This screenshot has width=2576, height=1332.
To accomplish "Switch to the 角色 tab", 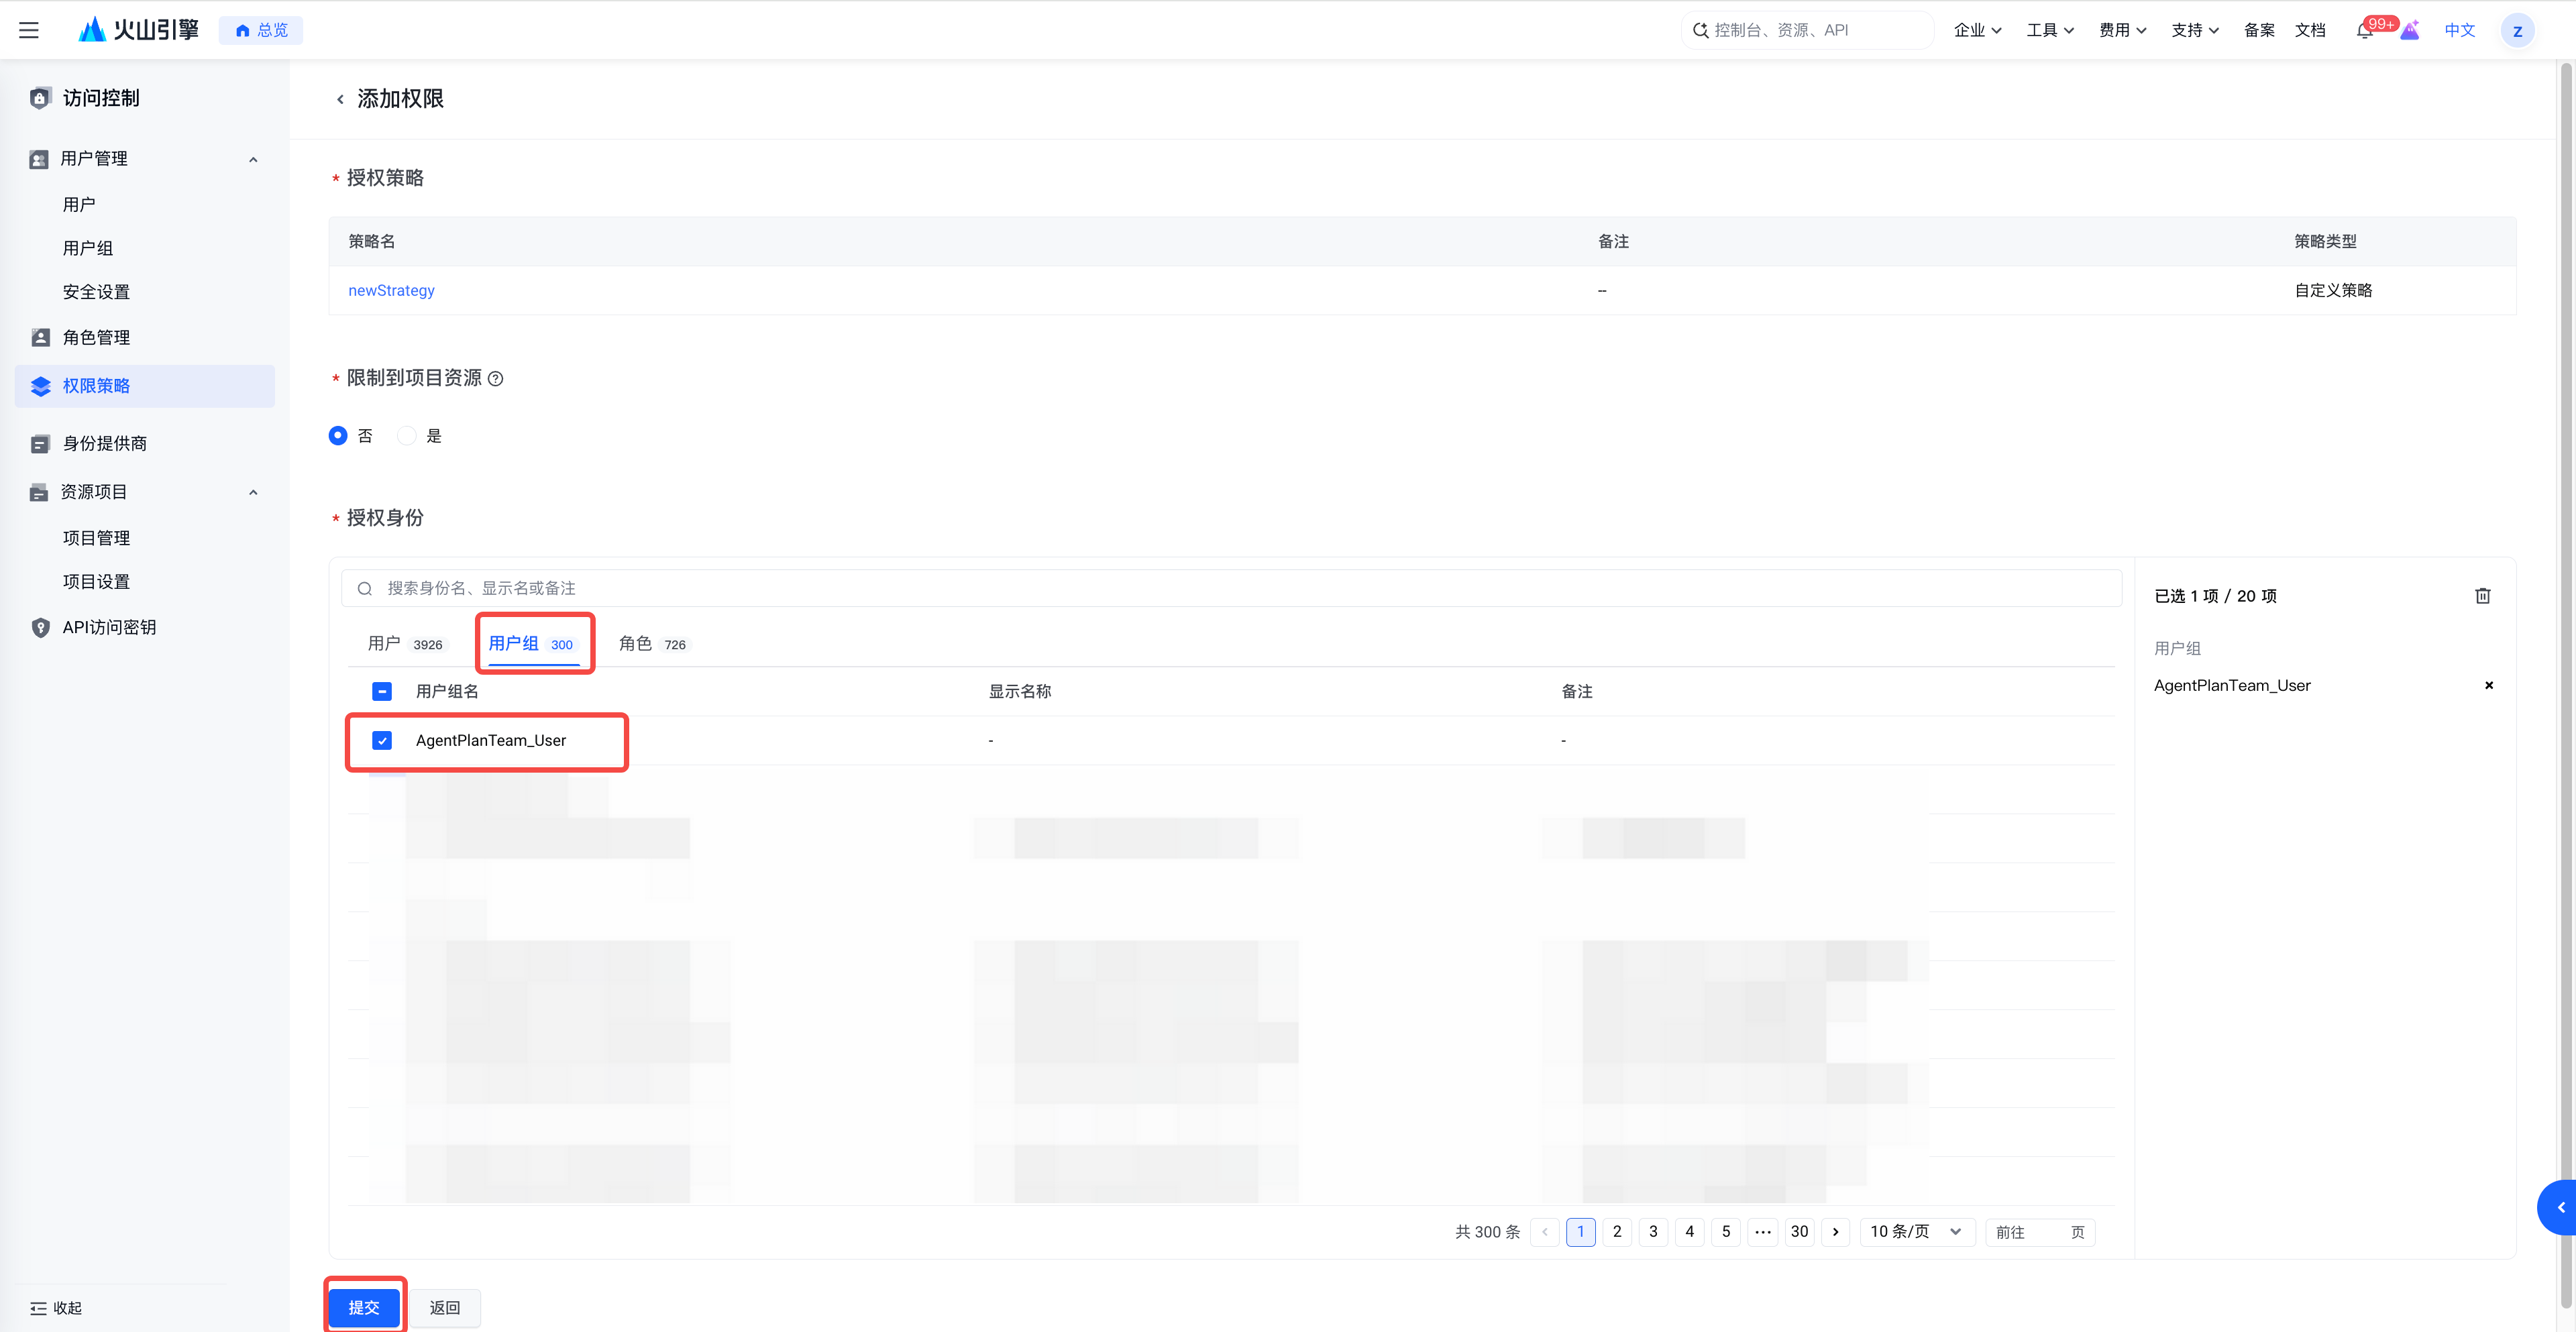I will (x=652, y=644).
